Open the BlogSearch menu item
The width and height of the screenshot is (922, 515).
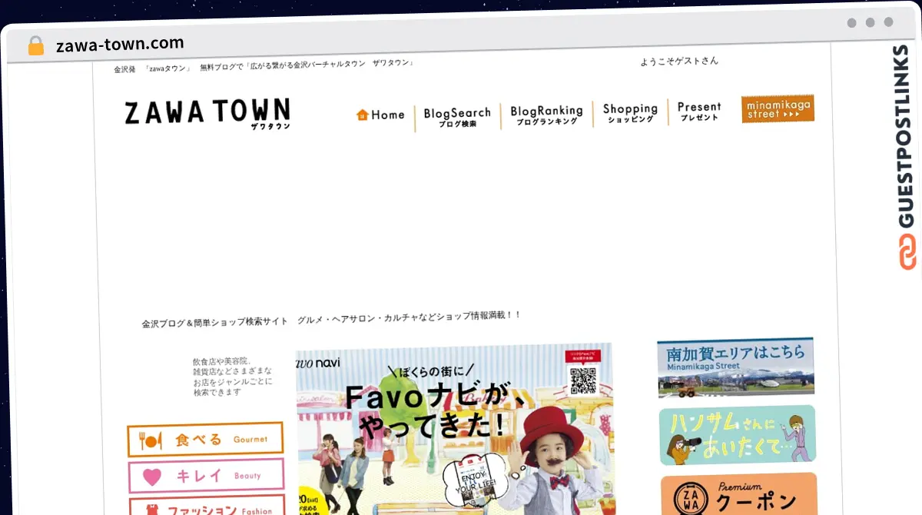coord(457,117)
